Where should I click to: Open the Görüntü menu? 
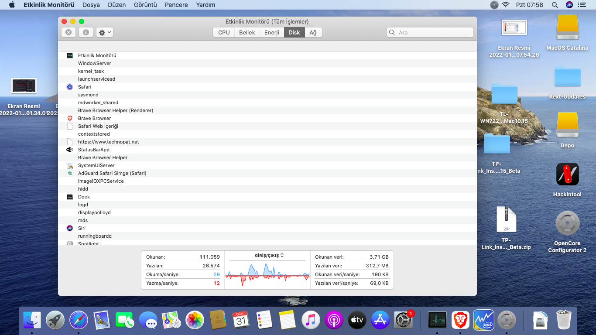[145, 5]
